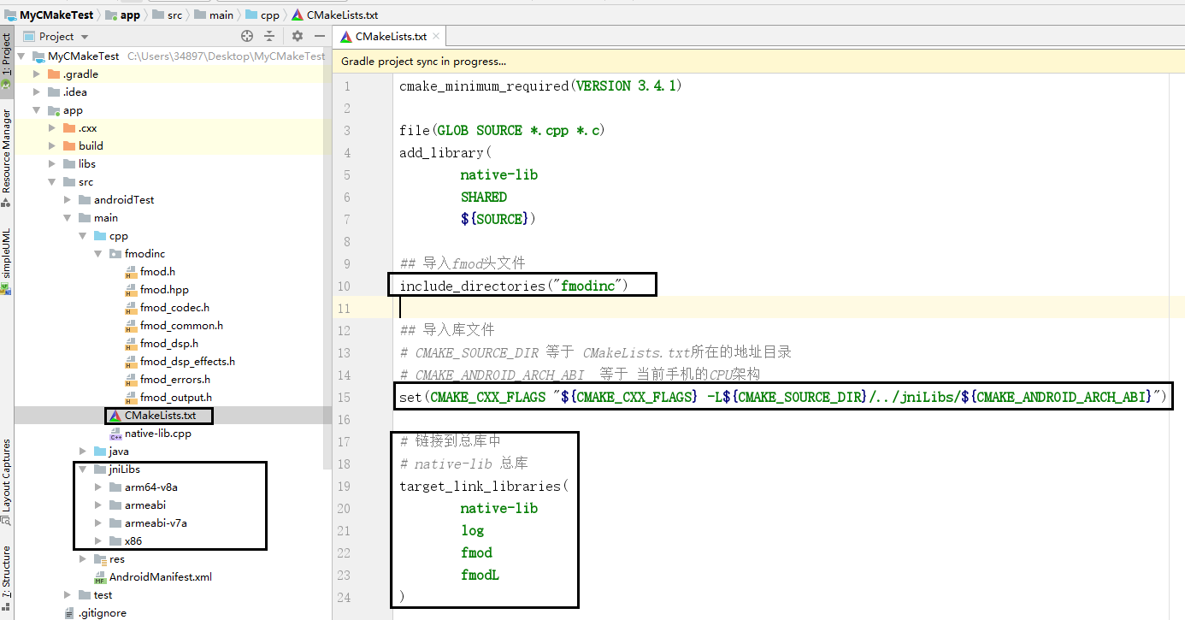Viewport: 1185px width, 620px height.
Task: Click the main folder icon in tree
Action: click(x=85, y=218)
